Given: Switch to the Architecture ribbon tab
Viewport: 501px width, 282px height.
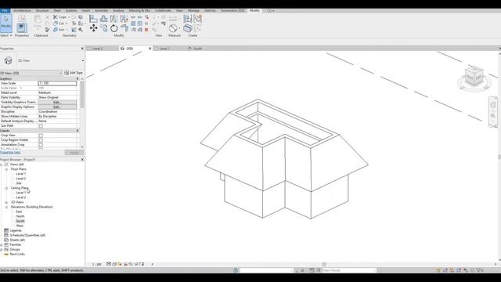Looking at the screenshot, I should tap(22, 10).
